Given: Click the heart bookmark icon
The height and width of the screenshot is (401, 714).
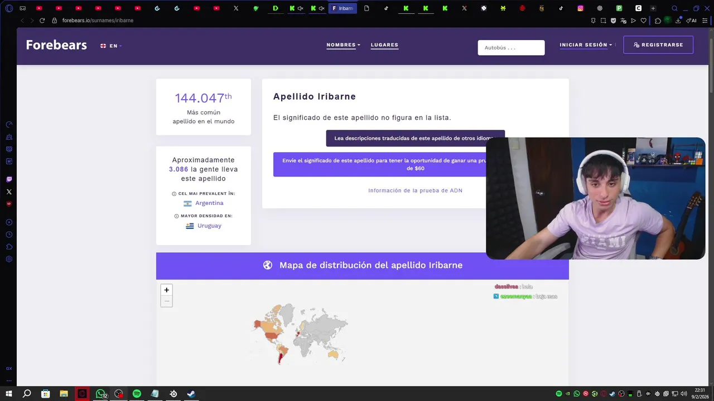Looking at the screenshot, I should (643, 21).
